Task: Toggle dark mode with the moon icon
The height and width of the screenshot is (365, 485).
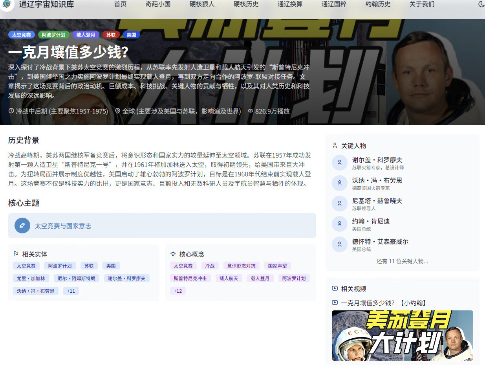Action: click(x=481, y=4)
